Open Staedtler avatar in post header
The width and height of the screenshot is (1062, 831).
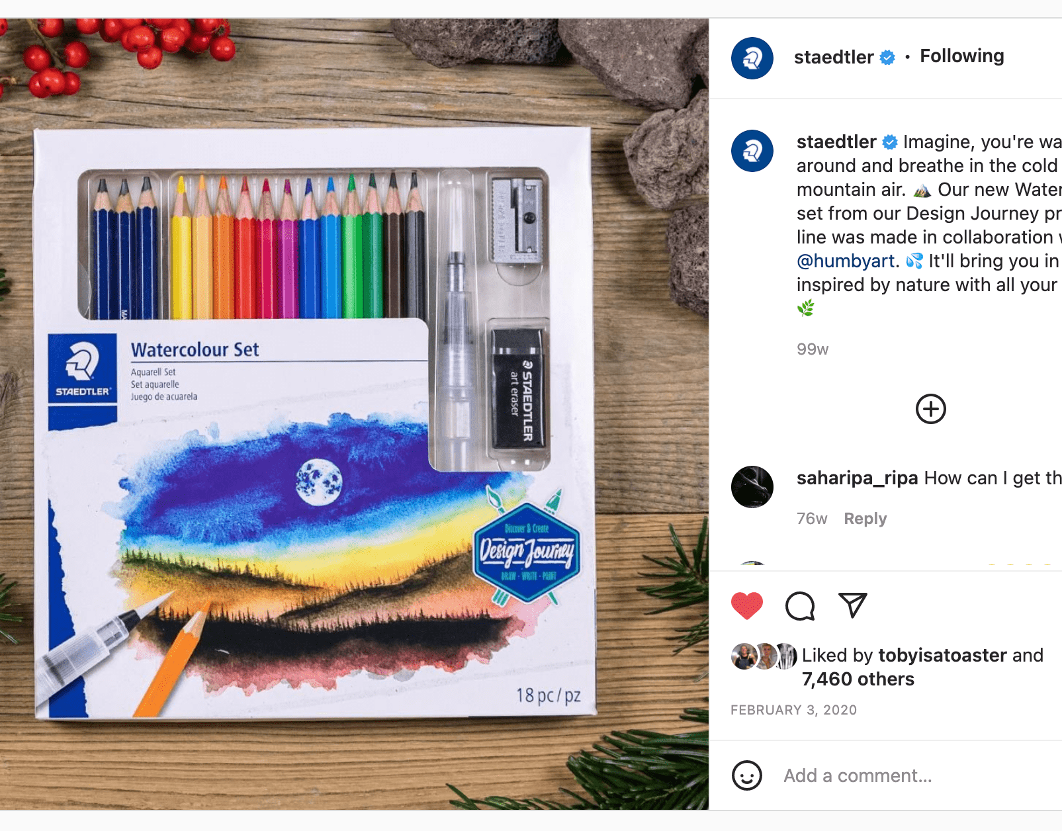[x=752, y=58]
